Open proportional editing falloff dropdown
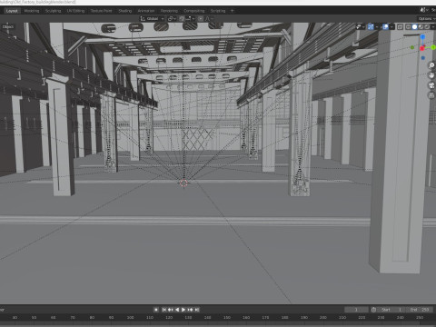This screenshot has width=436, height=327. click(x=210, y=19)
